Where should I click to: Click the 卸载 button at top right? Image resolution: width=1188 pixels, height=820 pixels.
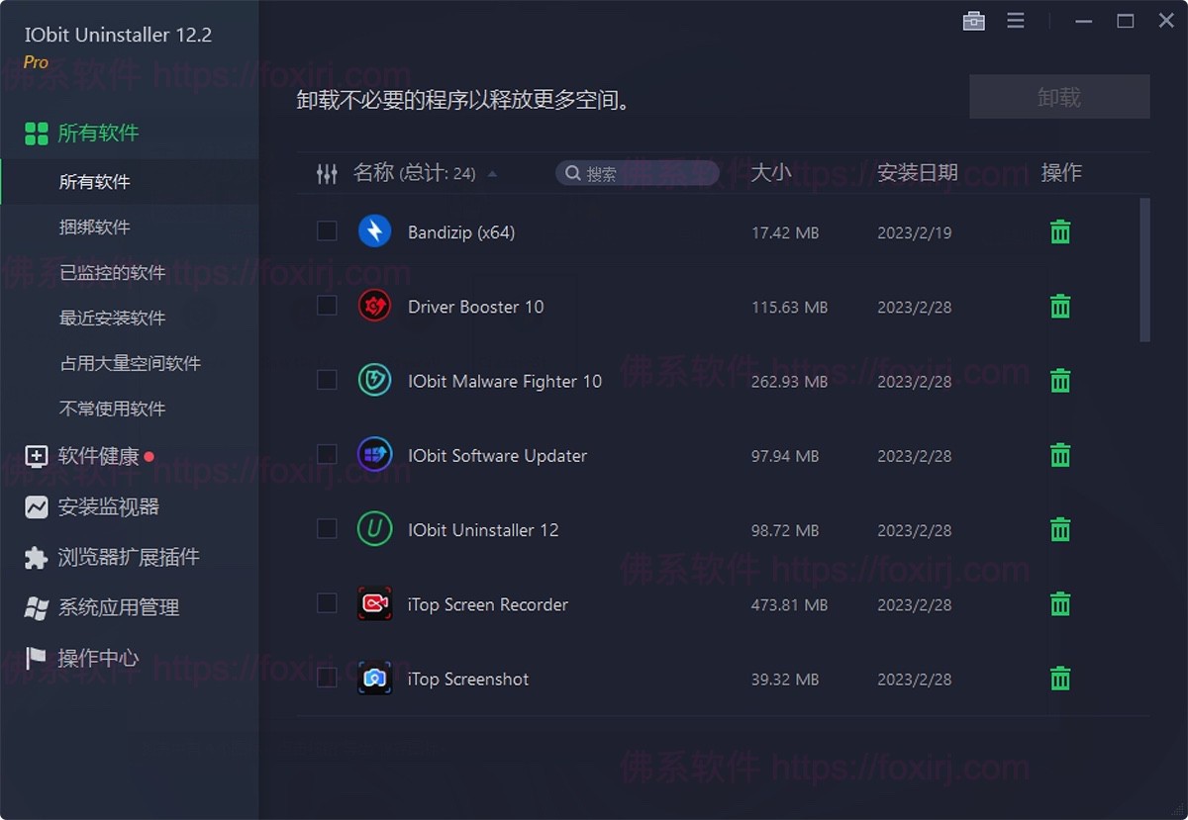(1058, 96)
